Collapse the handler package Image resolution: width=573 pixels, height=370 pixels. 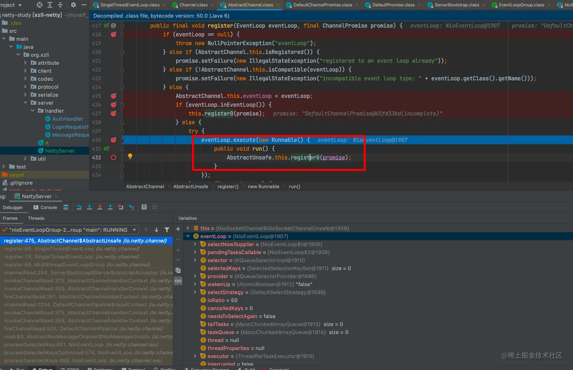tap(33, 111)
